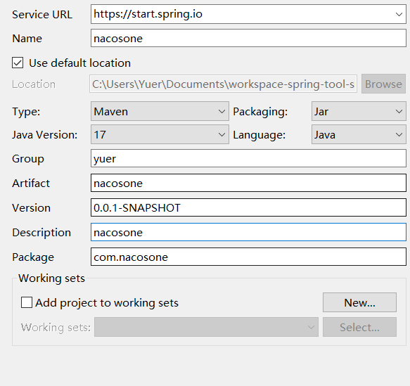Viewport: 410px width, 386px height.
Task: Click the Language: label
Action: tap(259, 135)
